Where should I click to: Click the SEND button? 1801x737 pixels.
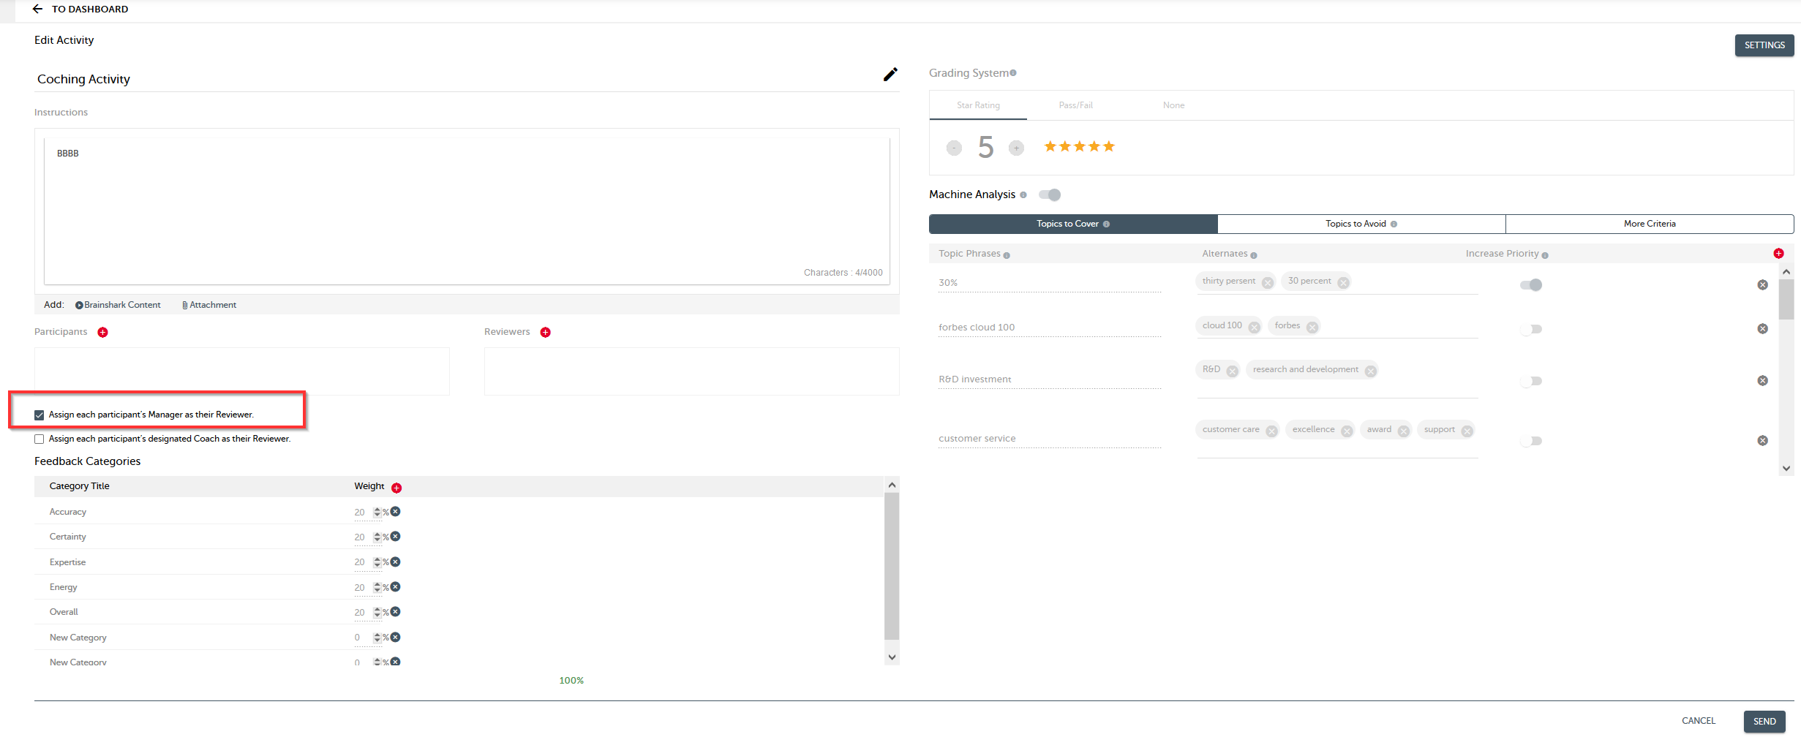(x=1764, y=721)
